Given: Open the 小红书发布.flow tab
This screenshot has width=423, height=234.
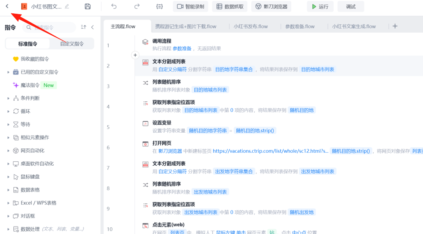Looking at the screenshot, I should [251, 26].
